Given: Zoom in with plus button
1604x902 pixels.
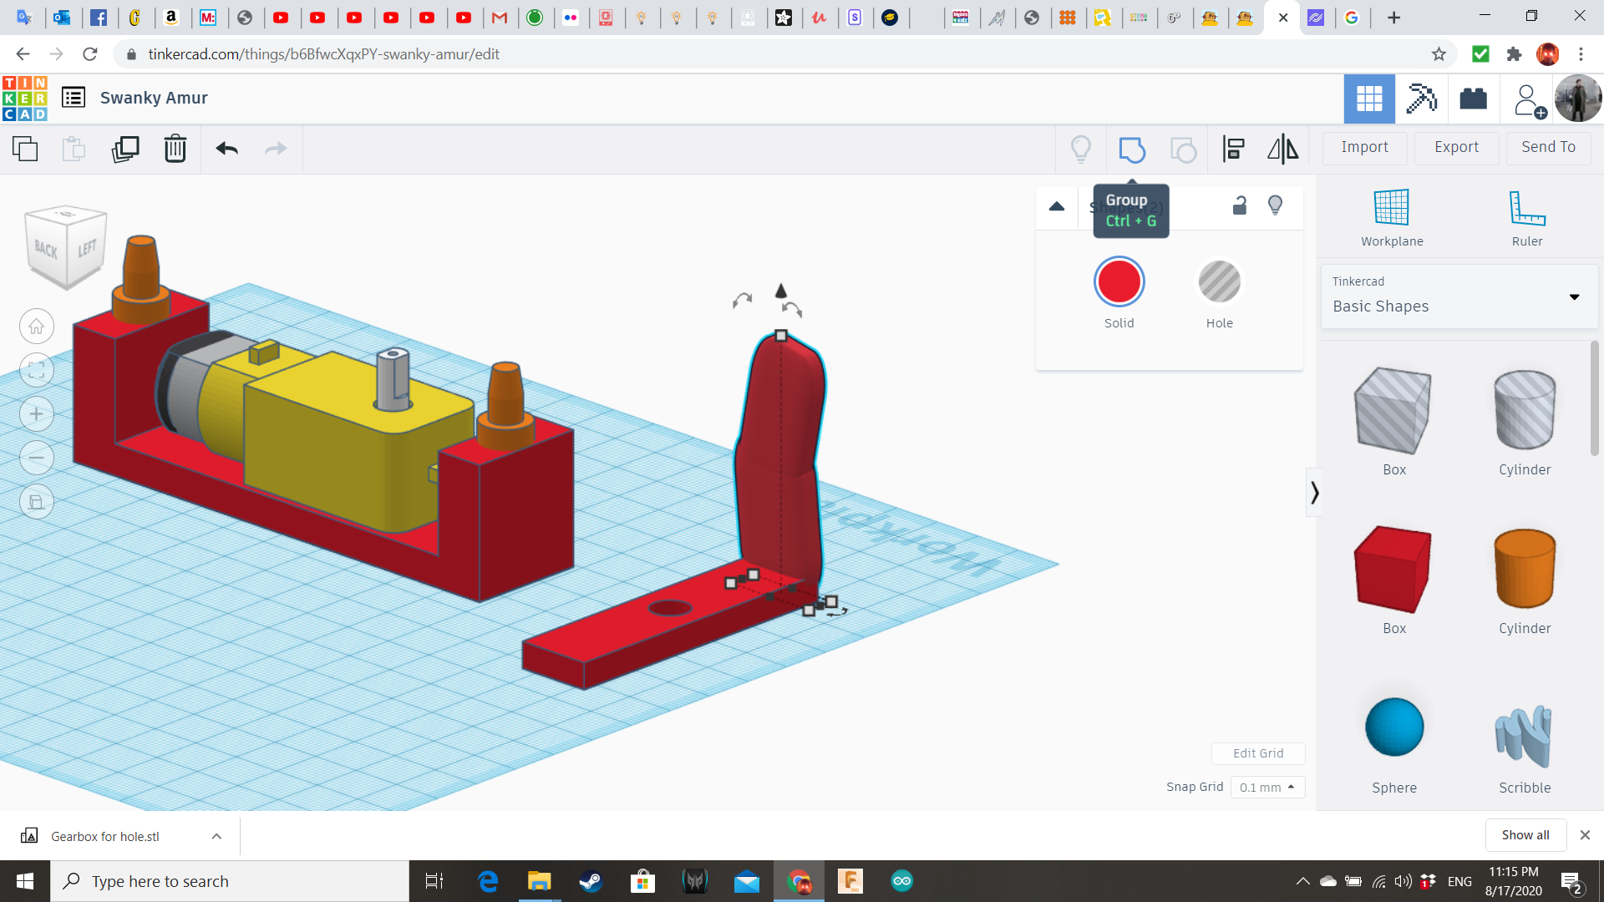Looking at the screenshot, I should tap(37, 414).
